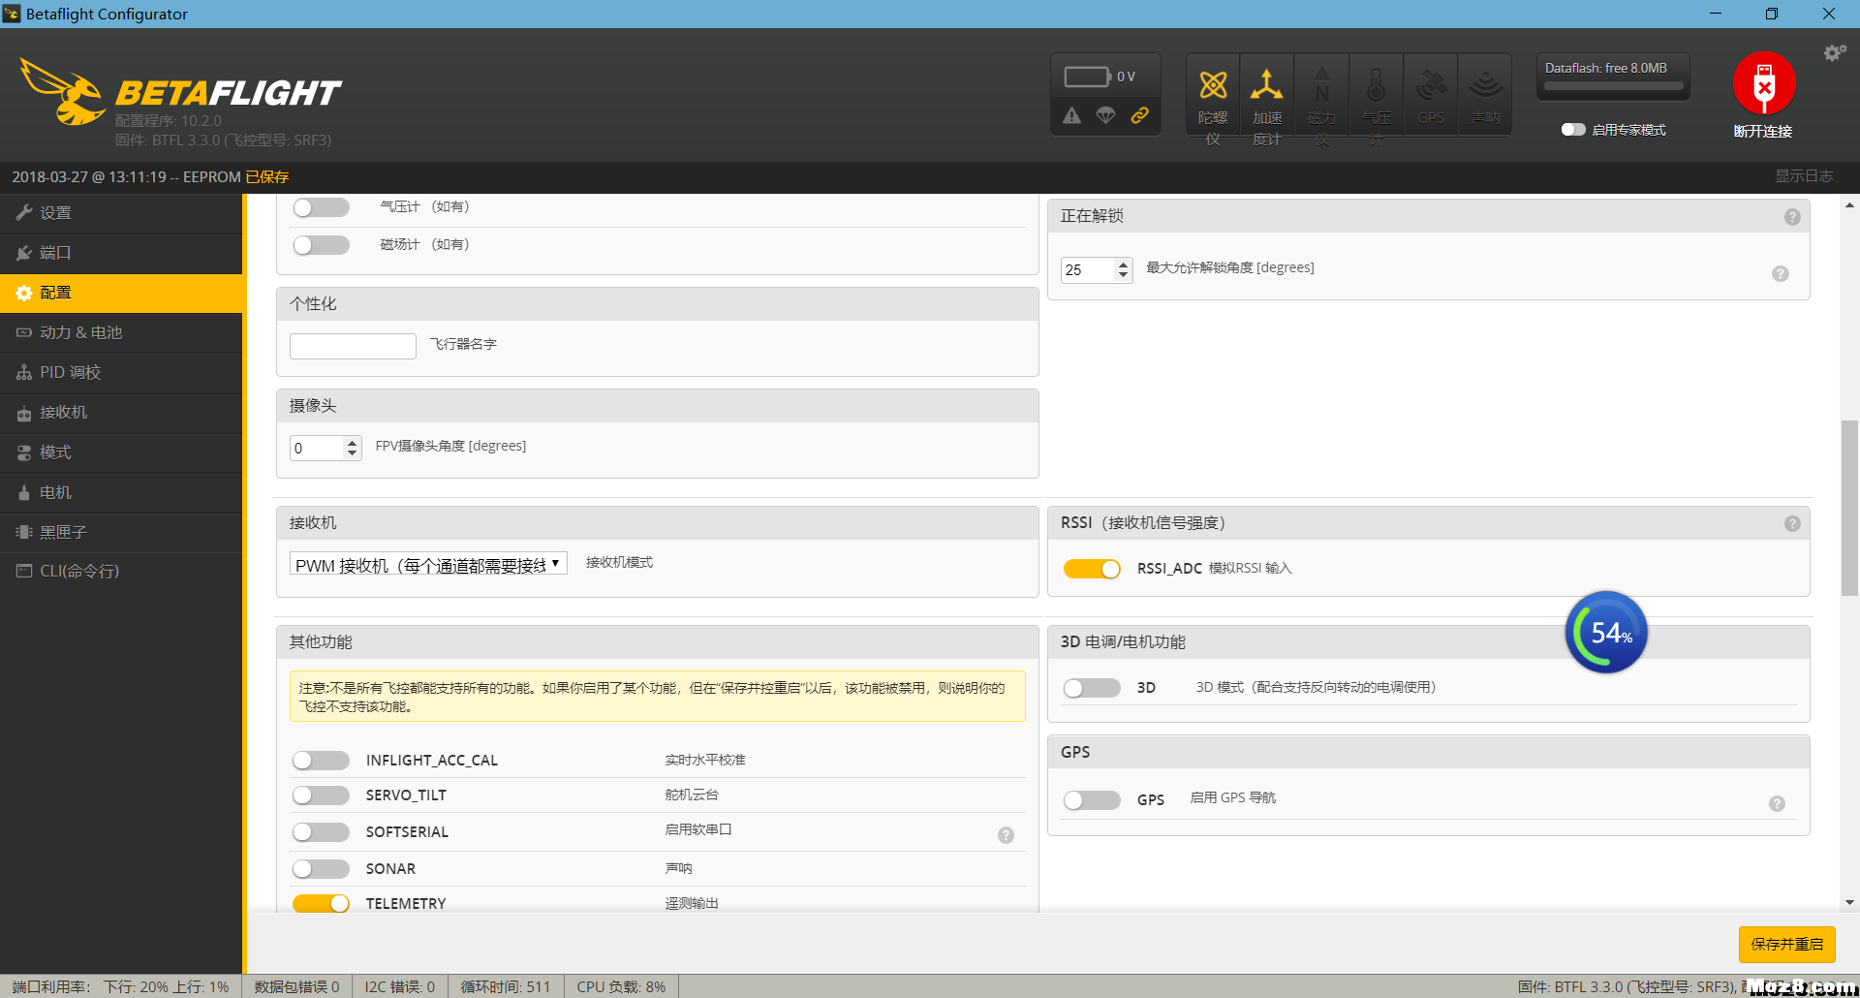Open 黑匣子 (Blackbox) sidebar tab
Image resolution: width=1860 pixels, height=998 pixels.
pyautogui.click(x=121, y=532)
